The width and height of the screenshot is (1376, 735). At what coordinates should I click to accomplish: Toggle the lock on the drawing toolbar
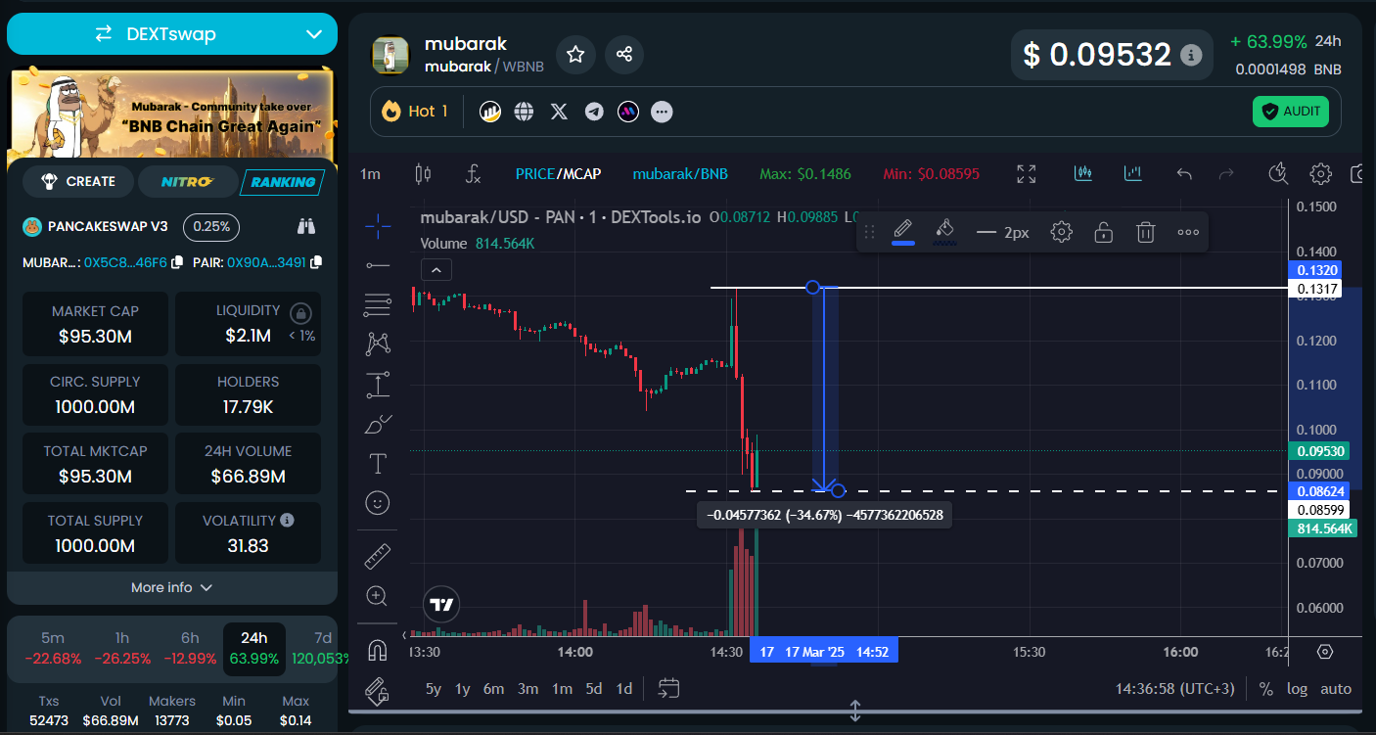(1103, 233)
